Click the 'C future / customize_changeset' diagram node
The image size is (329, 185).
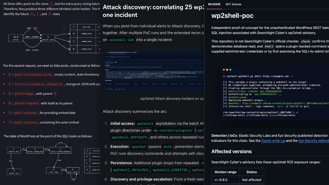[60, 150]
